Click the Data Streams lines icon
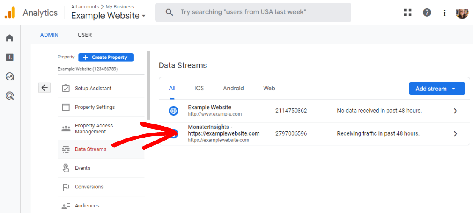 pyautogui.click(x=65, y=149)
